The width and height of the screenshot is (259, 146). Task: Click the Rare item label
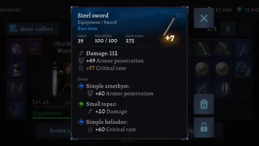tap(88, 28)
